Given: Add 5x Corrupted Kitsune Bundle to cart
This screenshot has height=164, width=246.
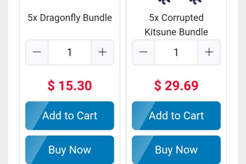Looking at the screenshot, I should point(176,116).
